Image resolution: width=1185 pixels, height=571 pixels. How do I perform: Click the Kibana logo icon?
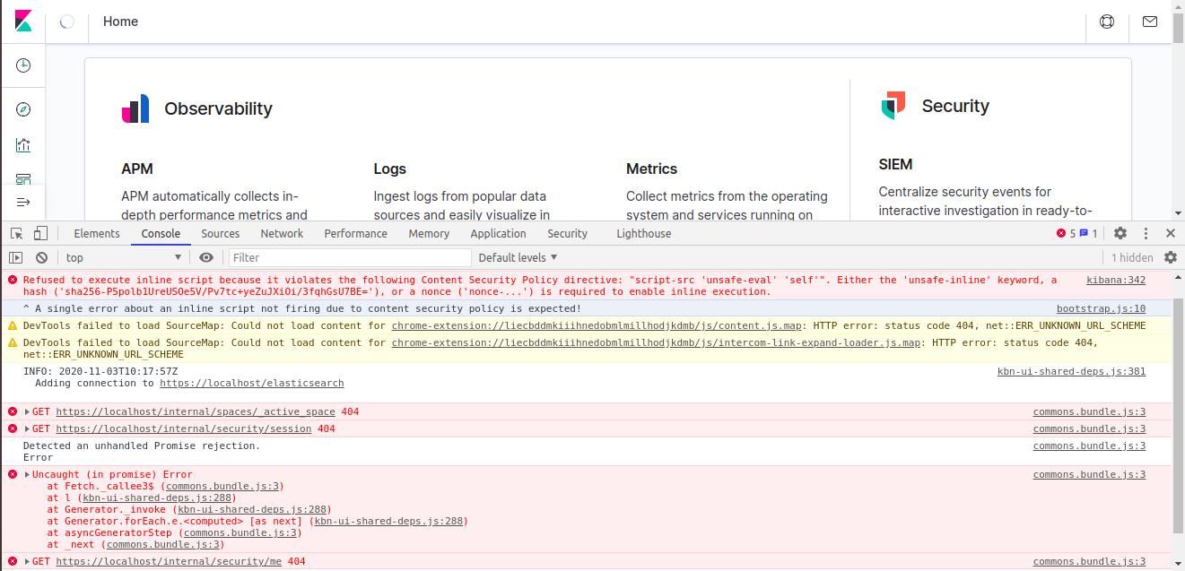pos(22,19)
